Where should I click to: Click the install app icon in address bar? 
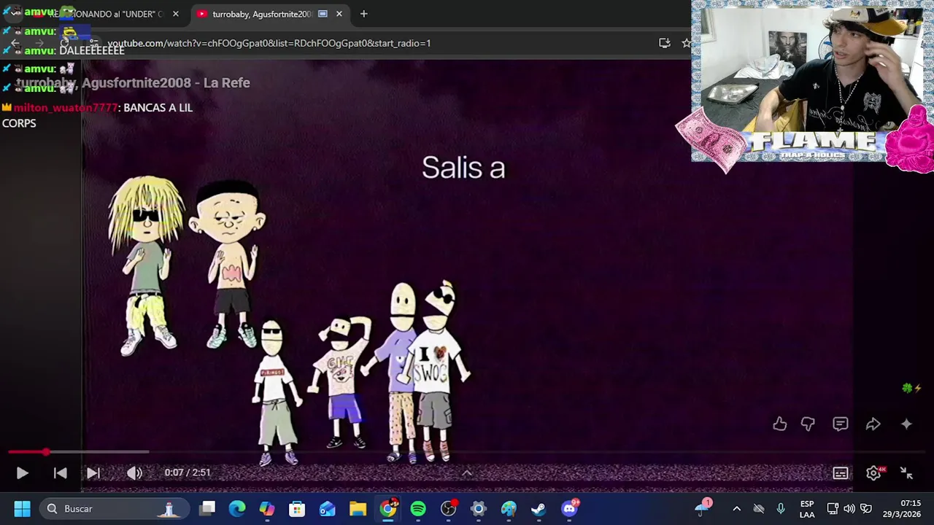664,43
